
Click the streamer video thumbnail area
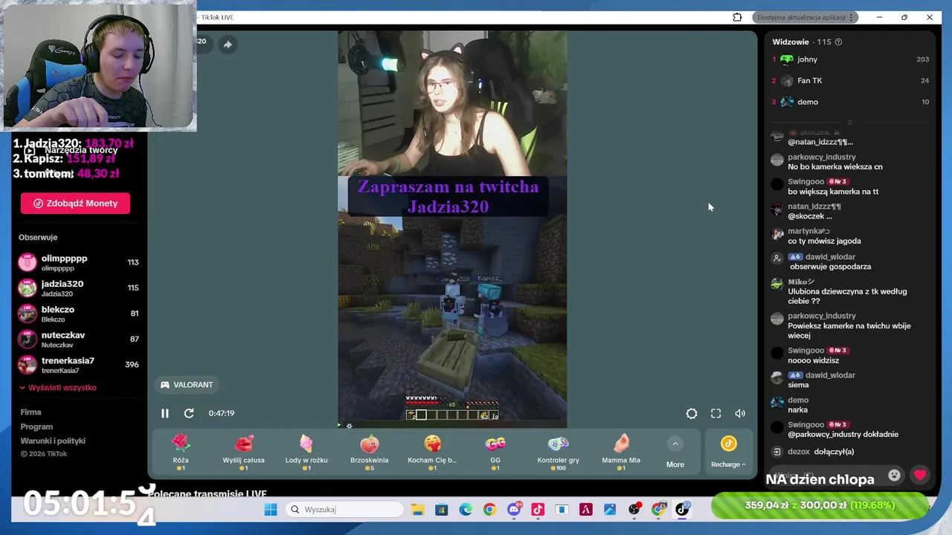(452, 229)
